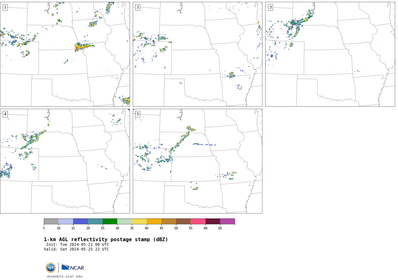The height and width of the screenshot is (280, 398).
Task: Click the colorbar tick label '5'
Action: [x=44, y=228]
